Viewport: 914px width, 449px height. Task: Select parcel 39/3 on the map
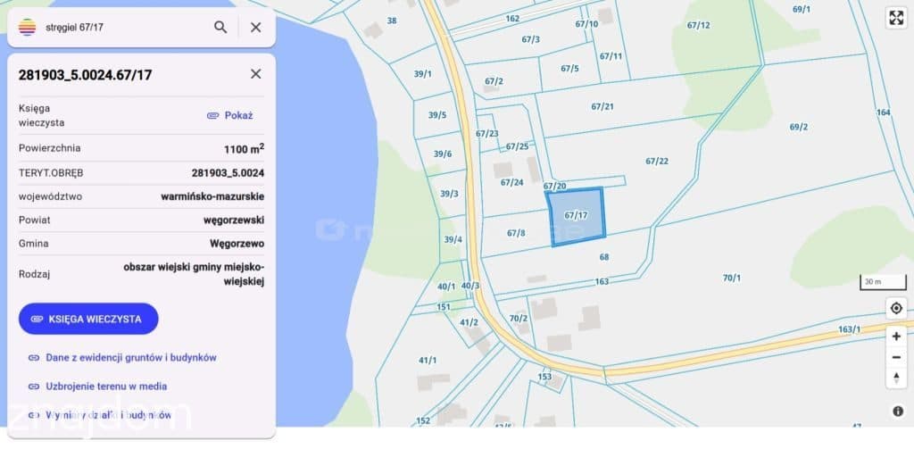coord(449,194)
